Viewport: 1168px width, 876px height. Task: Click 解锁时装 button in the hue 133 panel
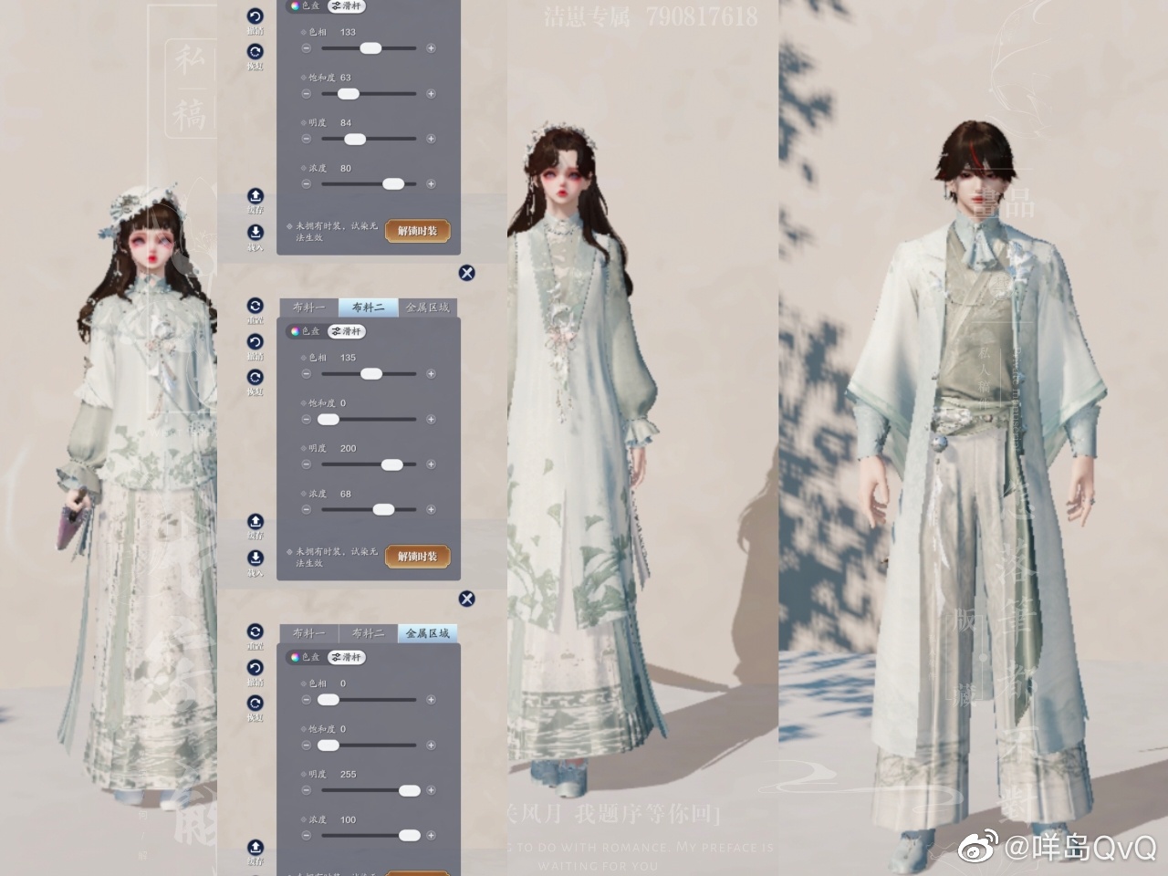[417, 231]
